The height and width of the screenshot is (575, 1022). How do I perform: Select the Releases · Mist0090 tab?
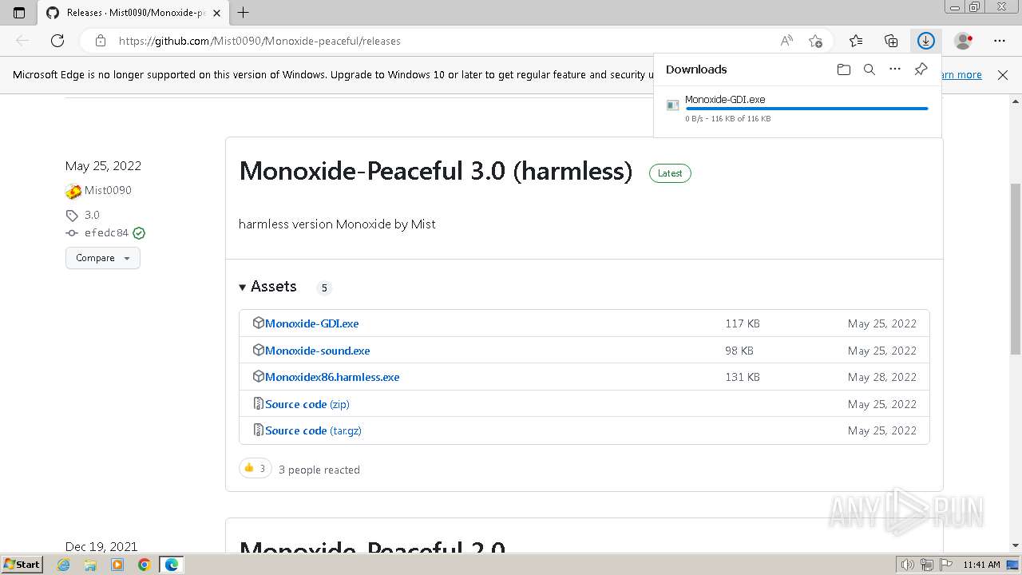tap(133, 13)
